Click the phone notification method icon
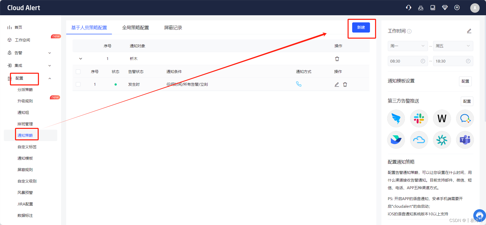486x225 pixels. (x=299, y=84)
